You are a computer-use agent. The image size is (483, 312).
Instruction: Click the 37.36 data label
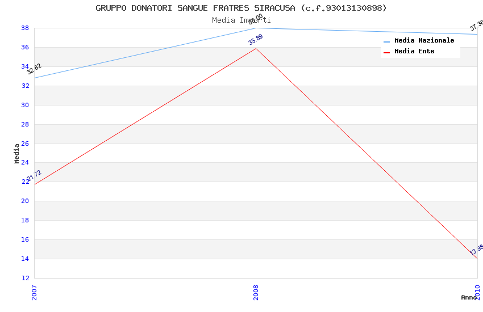click(x=476, y=25)
